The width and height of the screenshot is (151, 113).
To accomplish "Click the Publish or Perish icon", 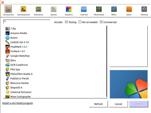I will [8, 79].
